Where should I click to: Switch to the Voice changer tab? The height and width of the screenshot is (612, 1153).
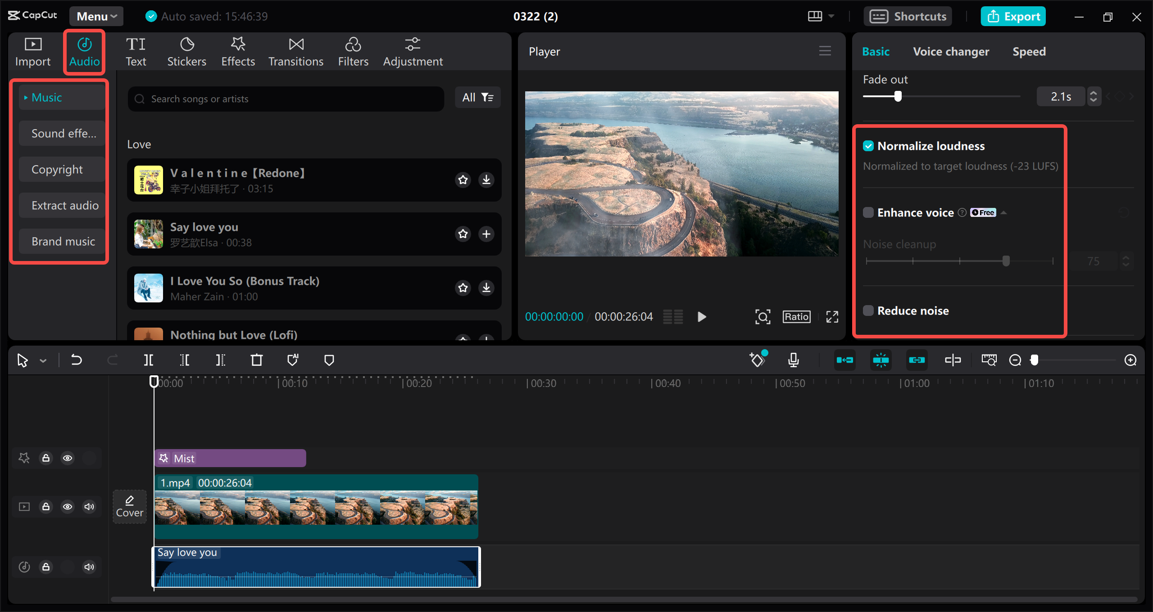pos(951,51)
